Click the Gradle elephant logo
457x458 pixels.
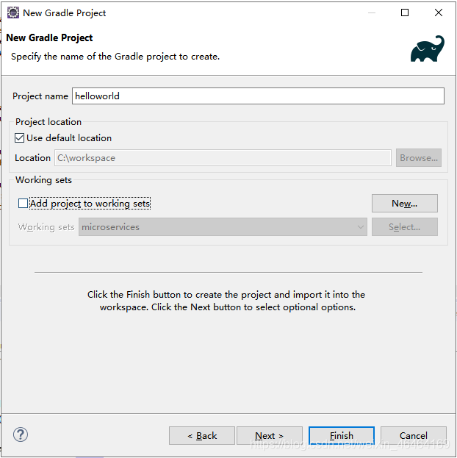tap(427, 49)
